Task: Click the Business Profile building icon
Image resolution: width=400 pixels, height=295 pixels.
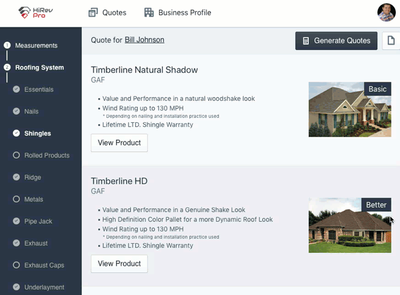Action: [x=149, y=12]
